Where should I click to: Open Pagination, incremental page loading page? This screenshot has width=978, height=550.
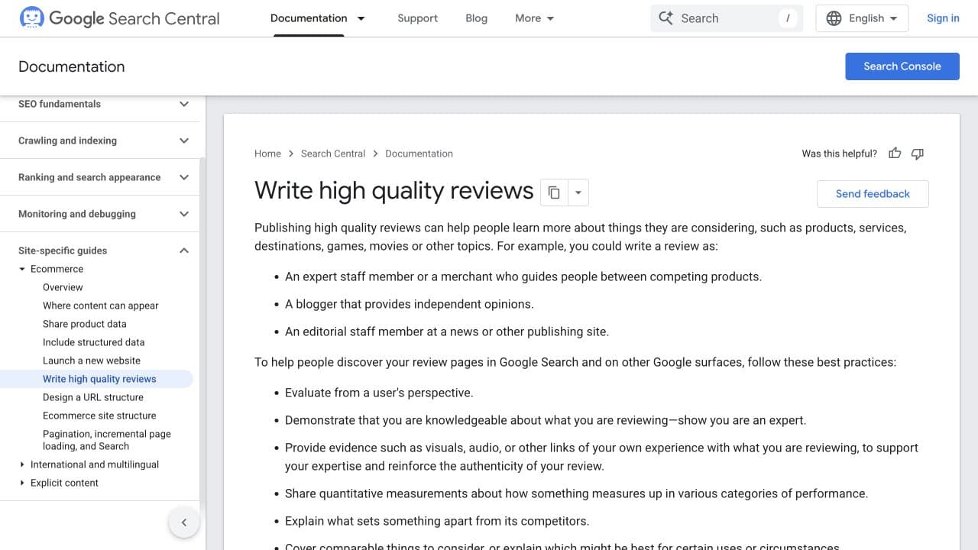(x=107, y=440)
